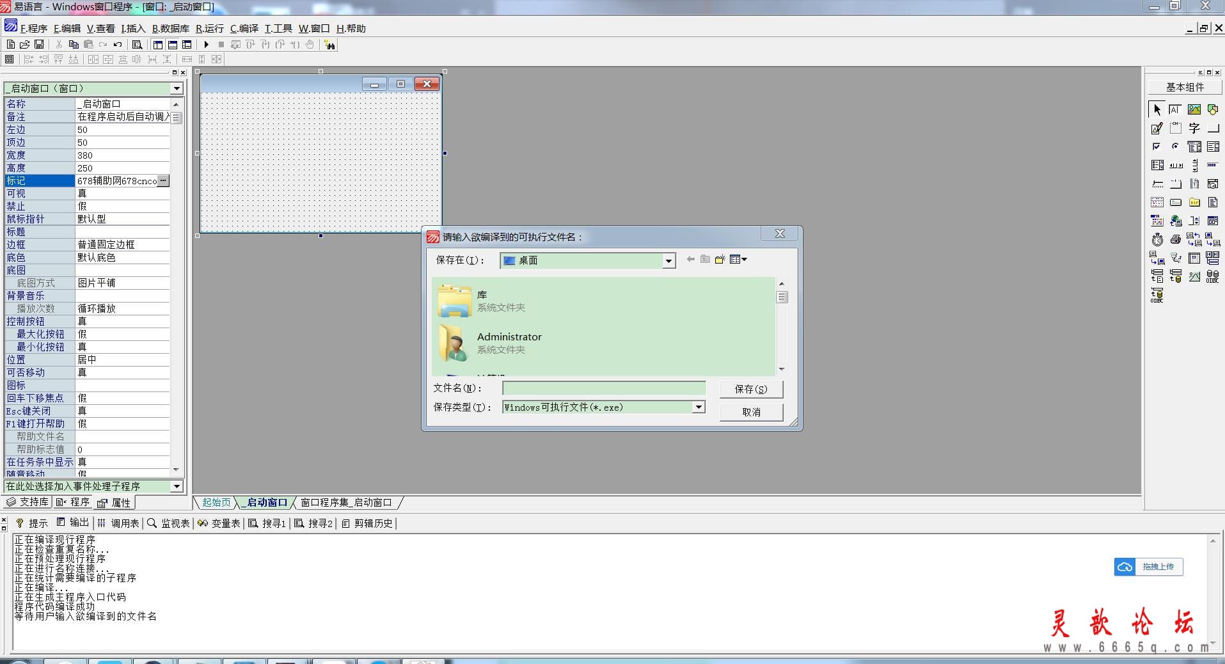Open the view menu dropdown in save dialog
Viewport: 1225px width, 664px height.
click(x=739, y=259)
